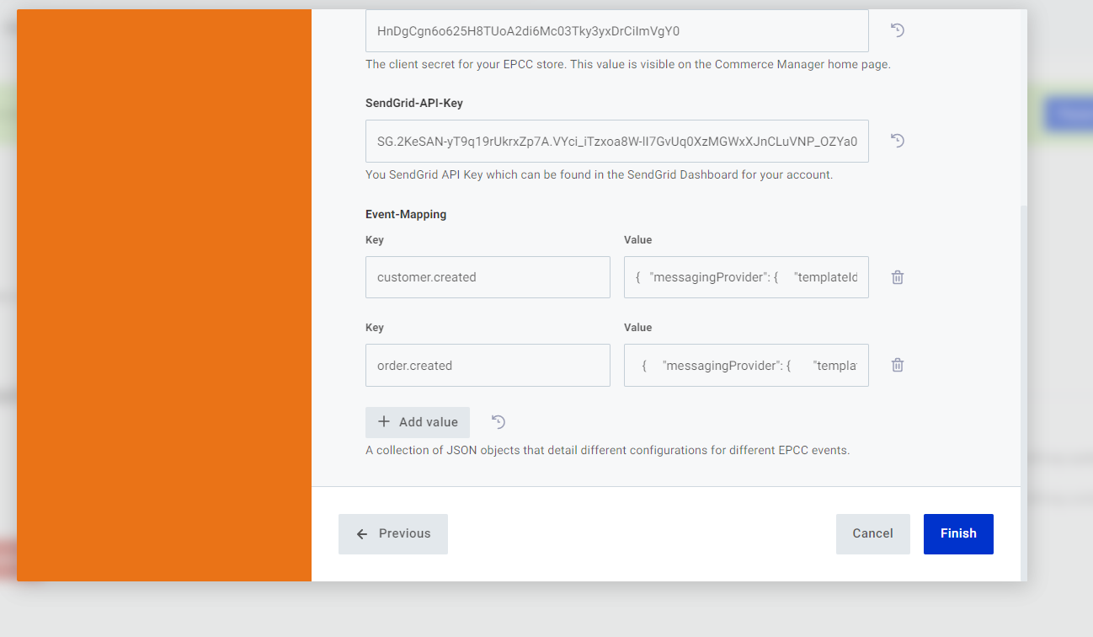Edit the order.created key field

click(488, 365)
